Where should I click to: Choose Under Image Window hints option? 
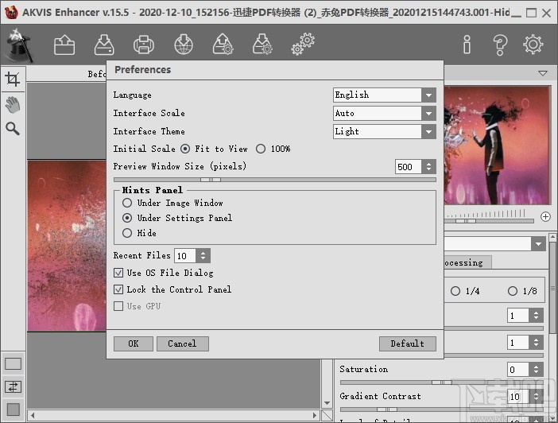127,203
